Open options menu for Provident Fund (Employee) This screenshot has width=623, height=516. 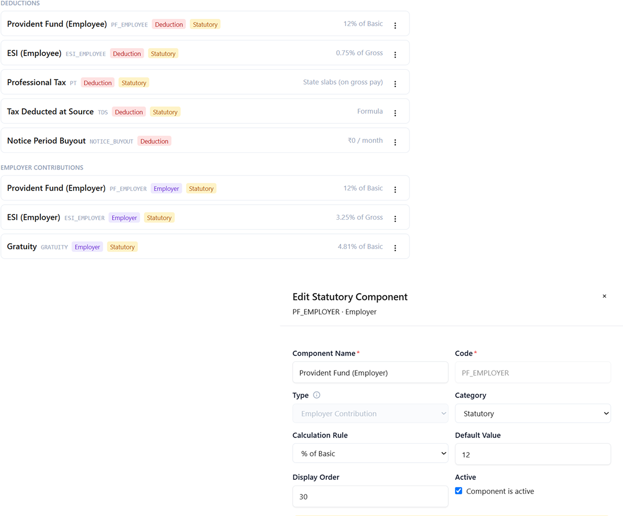[395, 26]
